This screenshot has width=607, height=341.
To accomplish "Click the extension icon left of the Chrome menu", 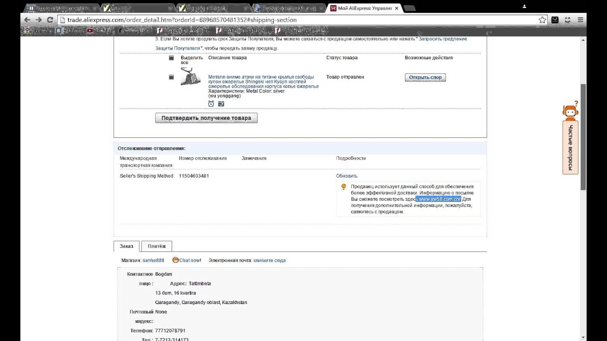I will click(568, 20).
